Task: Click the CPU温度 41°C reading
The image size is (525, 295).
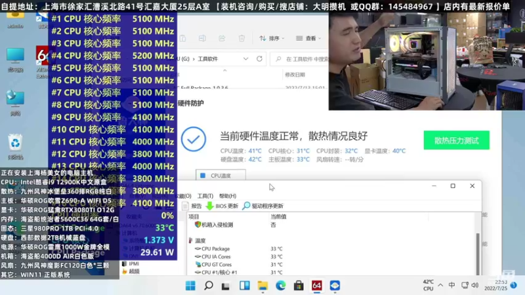Action: coord(241,151)
